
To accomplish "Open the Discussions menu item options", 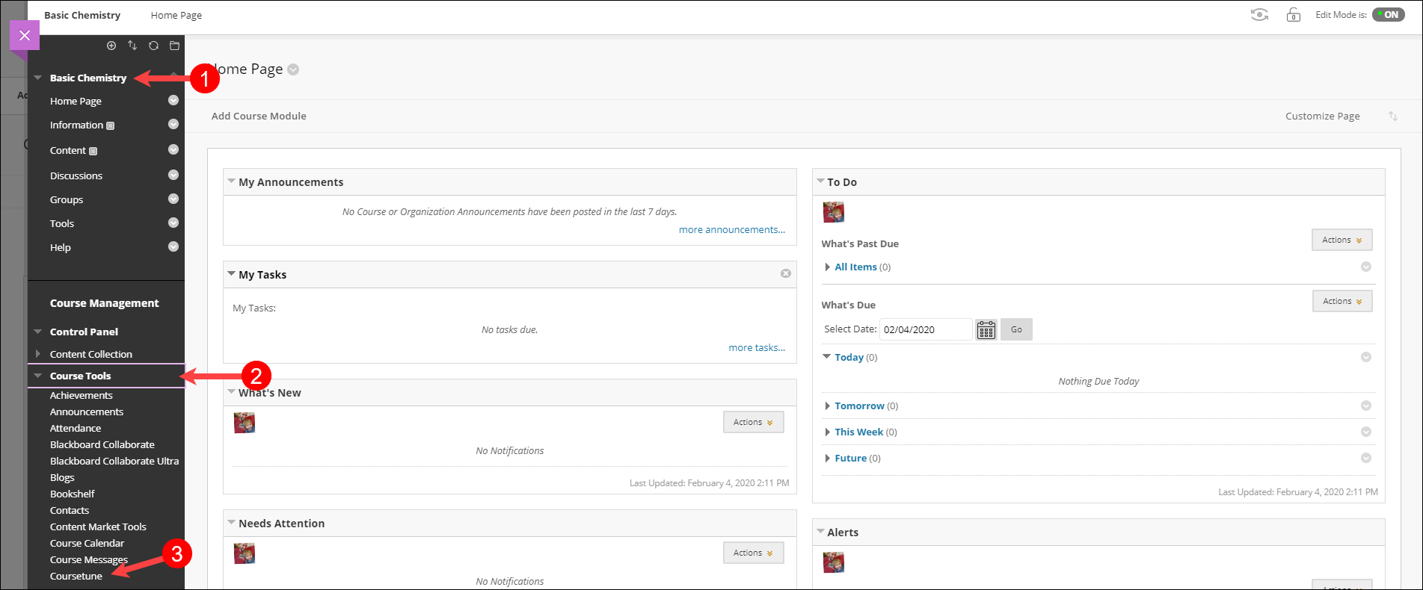I will 173,176.
